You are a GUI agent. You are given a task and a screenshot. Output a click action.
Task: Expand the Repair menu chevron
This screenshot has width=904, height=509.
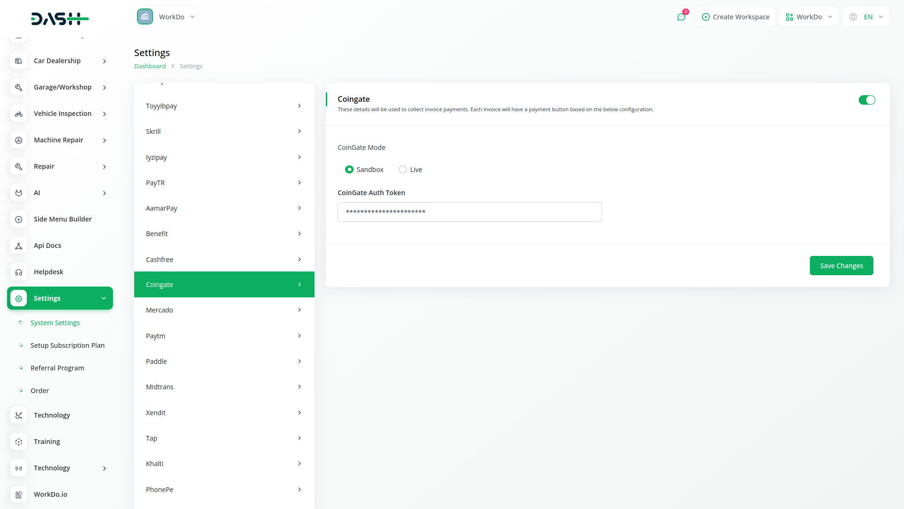tap(105, 167)
